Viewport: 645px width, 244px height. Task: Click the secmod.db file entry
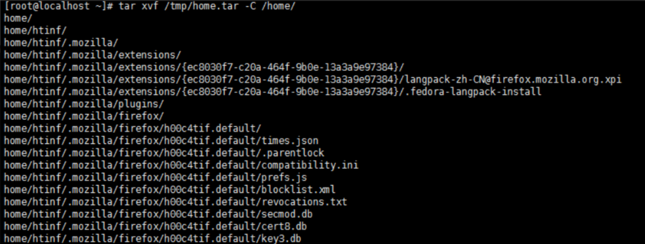click(287, 214)
